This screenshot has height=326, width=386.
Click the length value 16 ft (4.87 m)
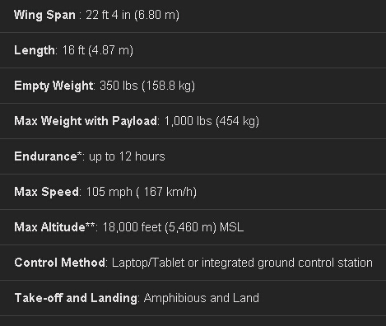coord(98,50)
